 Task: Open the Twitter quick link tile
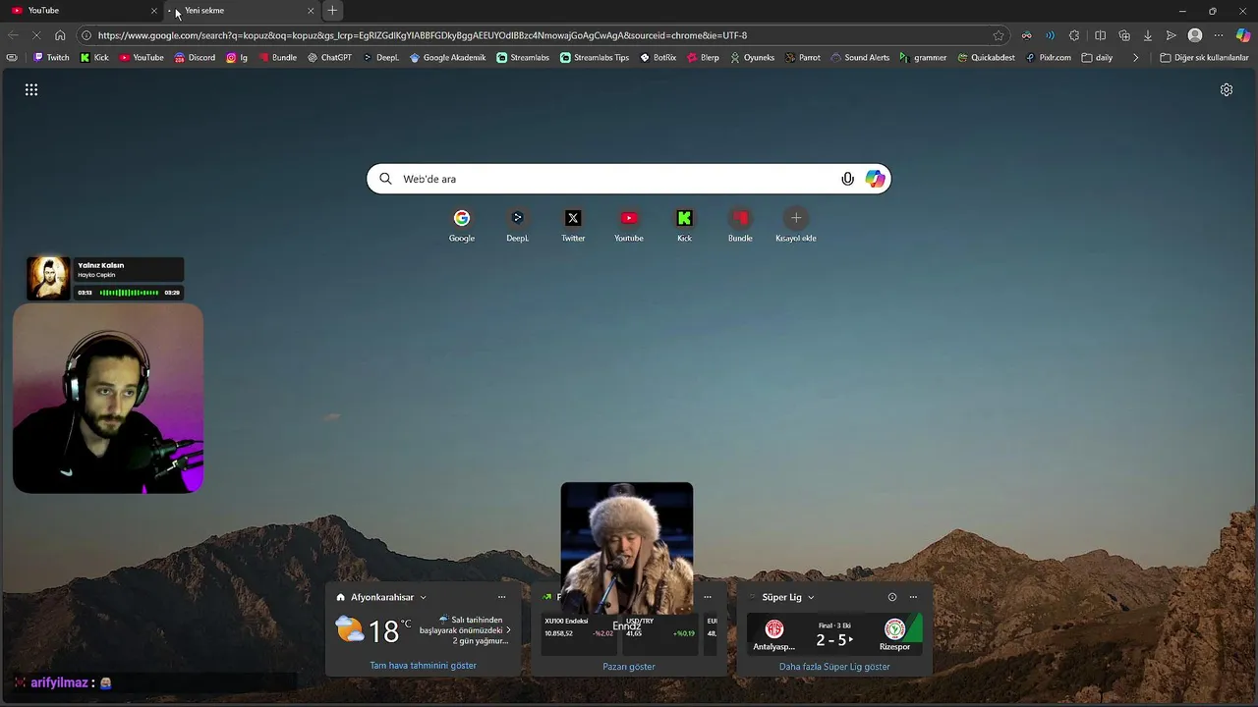coord(573,225)
